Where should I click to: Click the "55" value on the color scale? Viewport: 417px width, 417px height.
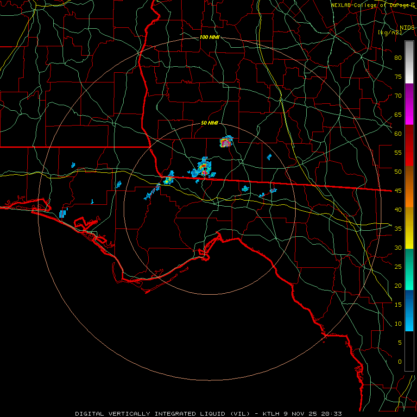point(398,152)
